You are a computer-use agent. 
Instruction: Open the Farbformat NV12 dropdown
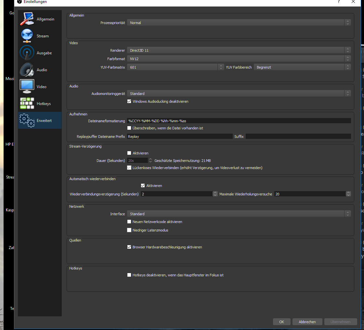(239, 59)
